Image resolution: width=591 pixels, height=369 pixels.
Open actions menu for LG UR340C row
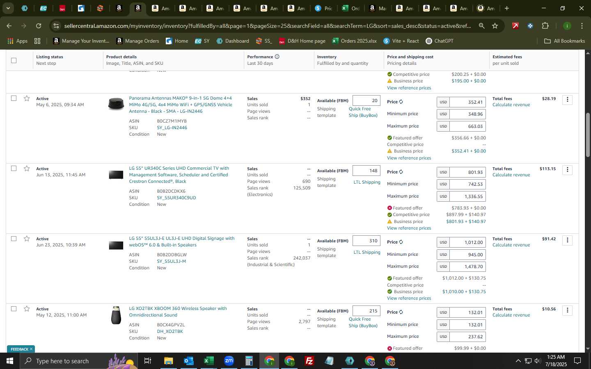pyautogui.click(x=567, y=170)
